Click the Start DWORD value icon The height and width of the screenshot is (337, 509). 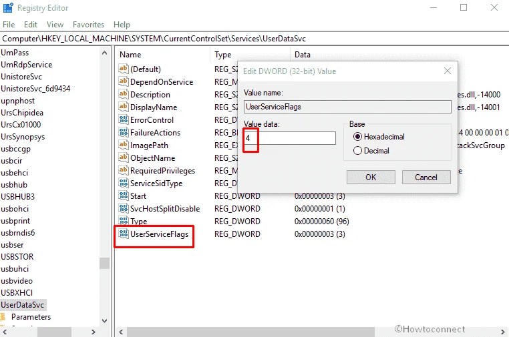[x=124, y=196]
